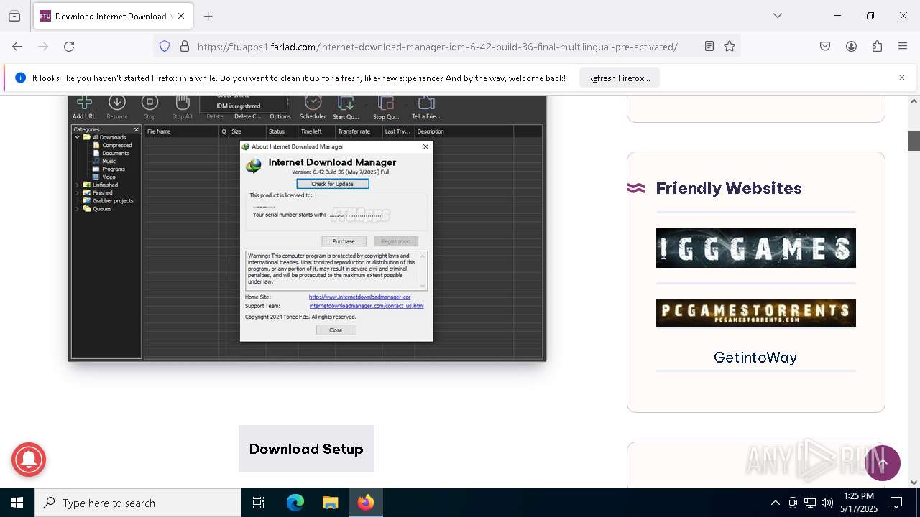Click the Refresh Firefox button

pyautogui.click(x=619, y=78)
